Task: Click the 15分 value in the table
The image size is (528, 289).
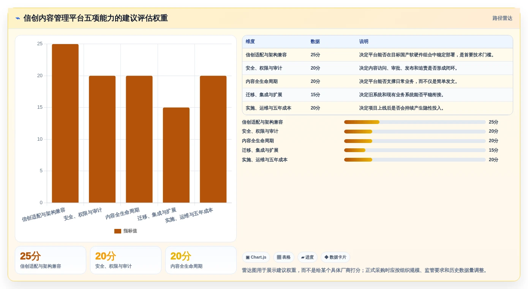Action: 315,95
